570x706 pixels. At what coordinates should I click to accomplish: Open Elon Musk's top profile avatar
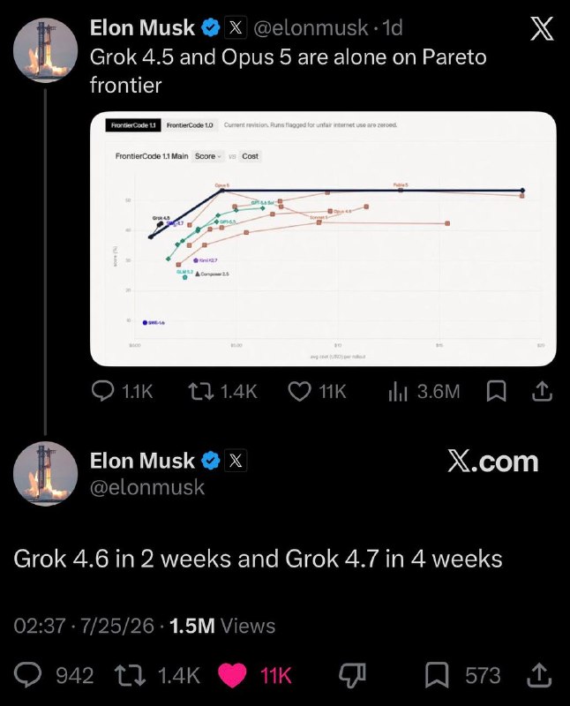(x=45, y=50)
